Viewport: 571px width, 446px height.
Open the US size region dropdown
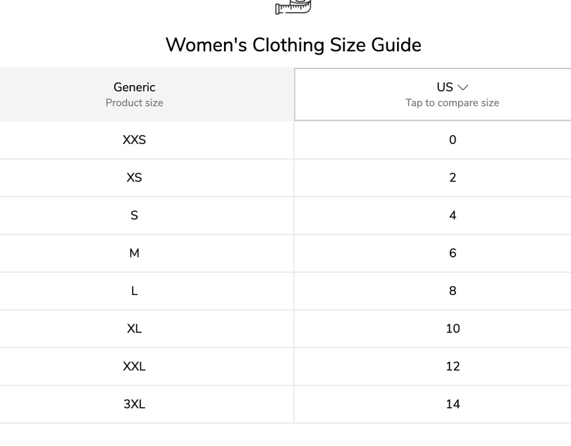click(x=433, y=95)
